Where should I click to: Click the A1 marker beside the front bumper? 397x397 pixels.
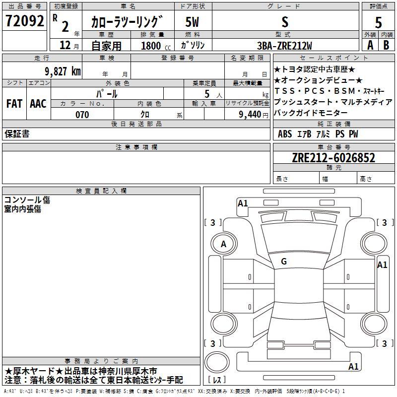coord(243,203)
